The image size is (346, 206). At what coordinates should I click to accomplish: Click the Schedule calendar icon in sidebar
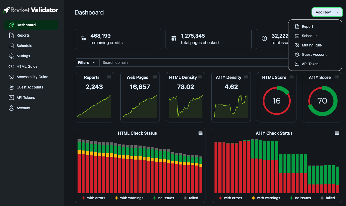coord(11,46)
